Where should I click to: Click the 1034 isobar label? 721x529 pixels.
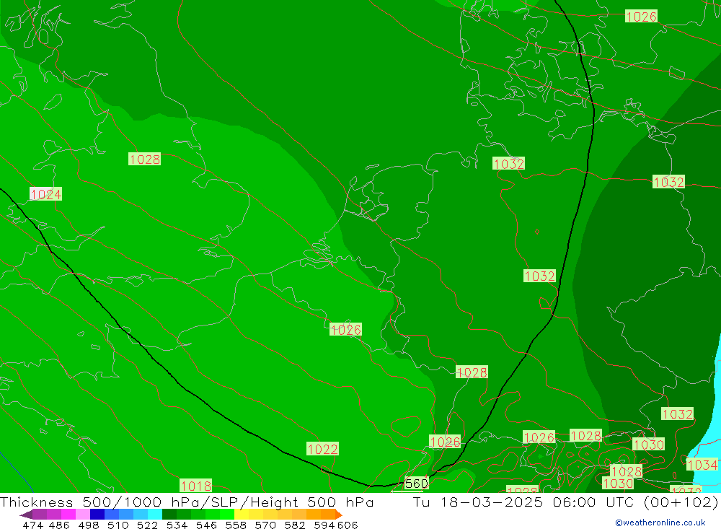[702, 465]
